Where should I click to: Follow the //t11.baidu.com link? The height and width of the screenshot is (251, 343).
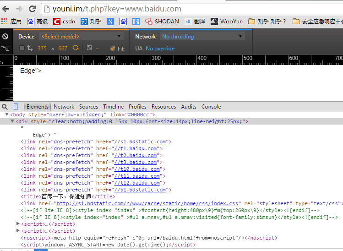pyautogui.click(x=137, y=176)
